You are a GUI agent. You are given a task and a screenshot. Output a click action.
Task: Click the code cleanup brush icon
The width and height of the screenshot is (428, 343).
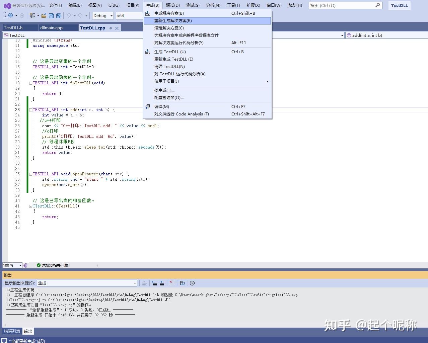tap(25, 265)
